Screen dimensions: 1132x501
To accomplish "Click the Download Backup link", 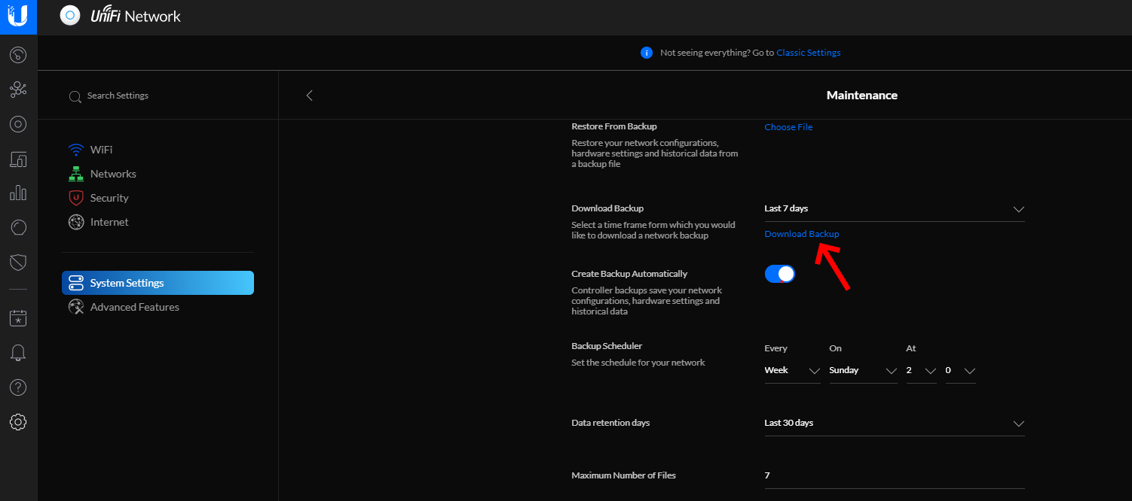I will coord(801,234).
